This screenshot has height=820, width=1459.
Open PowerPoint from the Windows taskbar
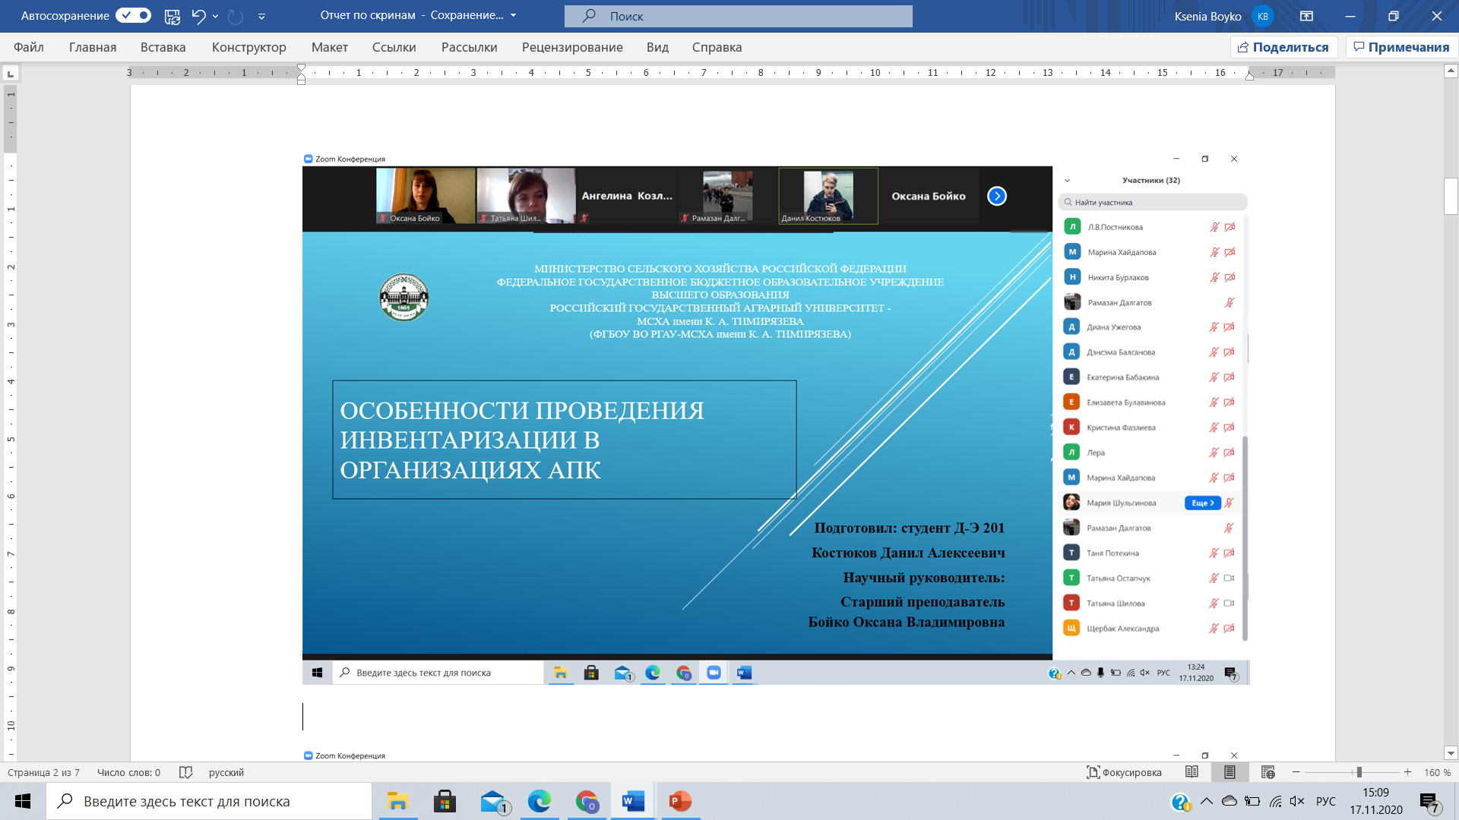pos(680,801)
